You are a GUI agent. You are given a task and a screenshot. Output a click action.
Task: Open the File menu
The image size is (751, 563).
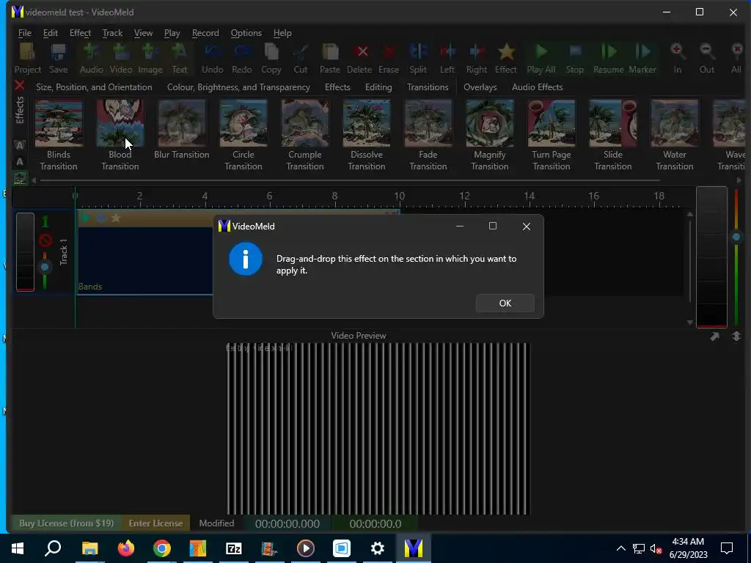click(x=25, y=33)
